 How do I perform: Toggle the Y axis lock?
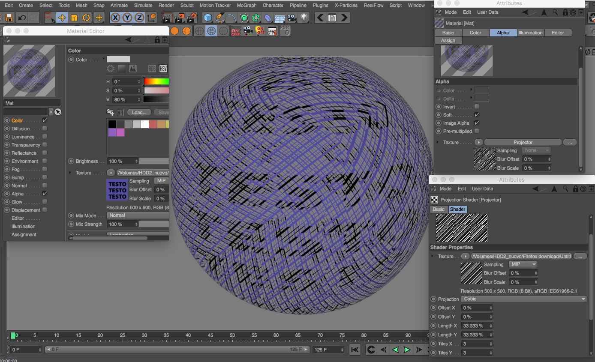[127, 18]
